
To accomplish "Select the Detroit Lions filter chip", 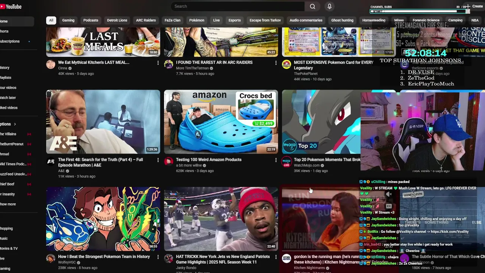I will 117,20.
